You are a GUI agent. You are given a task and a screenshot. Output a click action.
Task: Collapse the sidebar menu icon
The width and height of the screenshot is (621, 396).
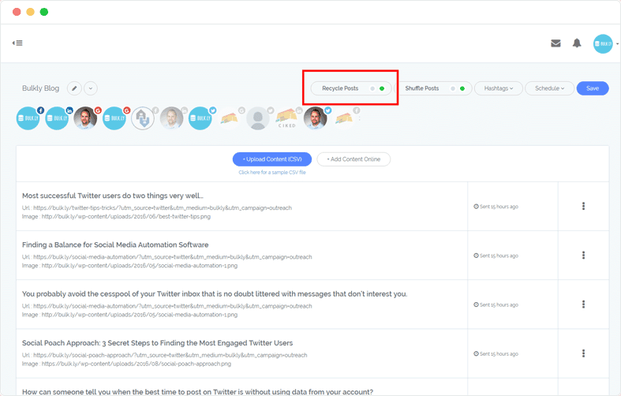(x=17, y=43)
